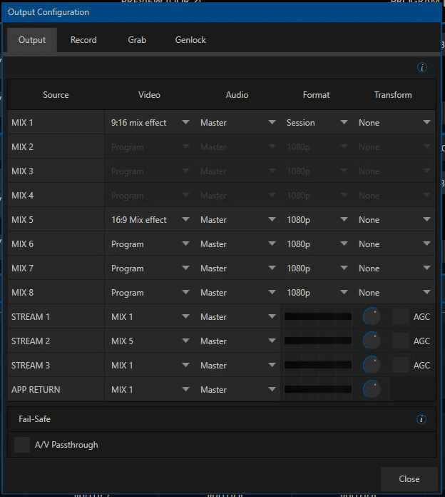
Task: Click the STREAM 1 audio level meter
Action: click(x=318, y=317)
